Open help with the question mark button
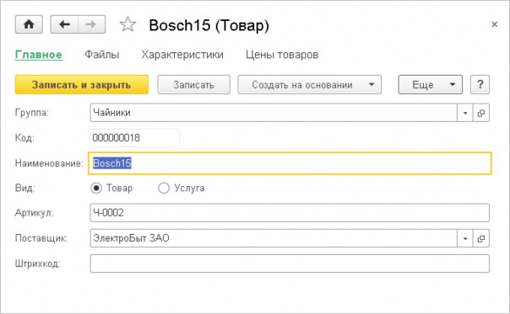The image size is (510, 314). 480,85
